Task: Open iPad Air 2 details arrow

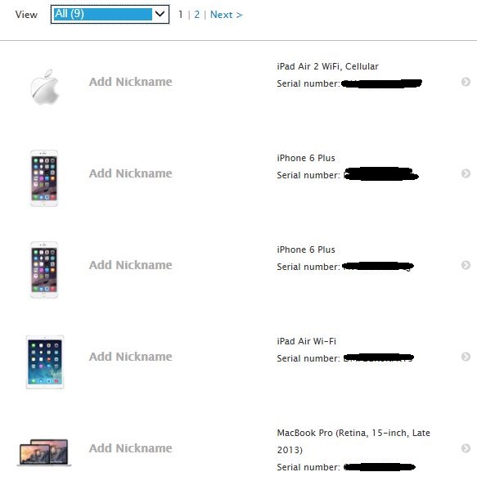Action: tap(466, 82)
